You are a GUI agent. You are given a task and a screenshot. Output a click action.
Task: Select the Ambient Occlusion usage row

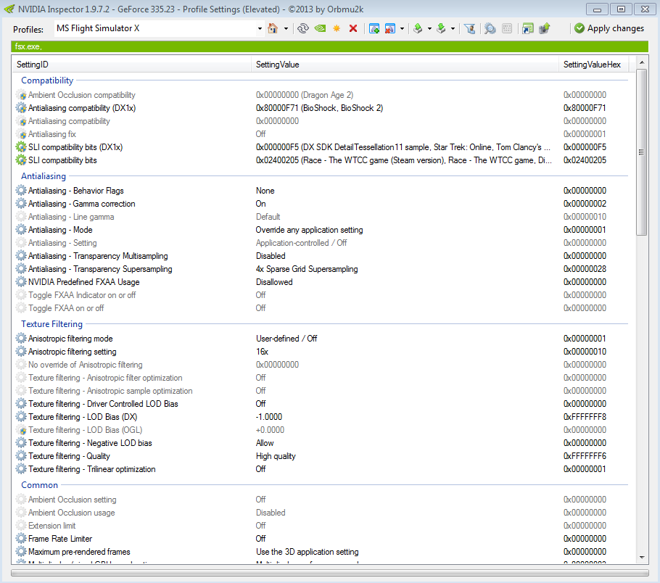click(x=322, y=512)
